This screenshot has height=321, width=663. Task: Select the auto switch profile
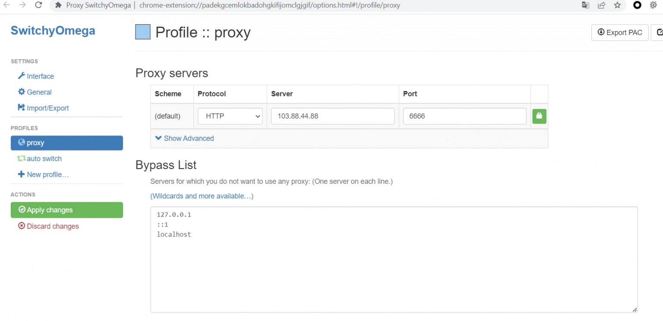point(39,158)
